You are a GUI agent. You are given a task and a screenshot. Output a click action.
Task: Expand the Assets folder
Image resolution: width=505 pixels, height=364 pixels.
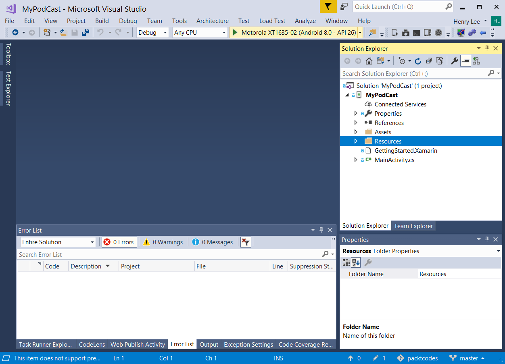(356, 132)
